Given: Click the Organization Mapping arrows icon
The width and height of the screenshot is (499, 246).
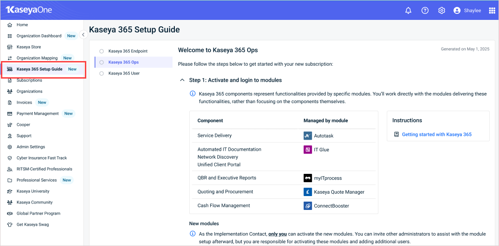Looking at the screenshot, I should [x=10, y=58].
